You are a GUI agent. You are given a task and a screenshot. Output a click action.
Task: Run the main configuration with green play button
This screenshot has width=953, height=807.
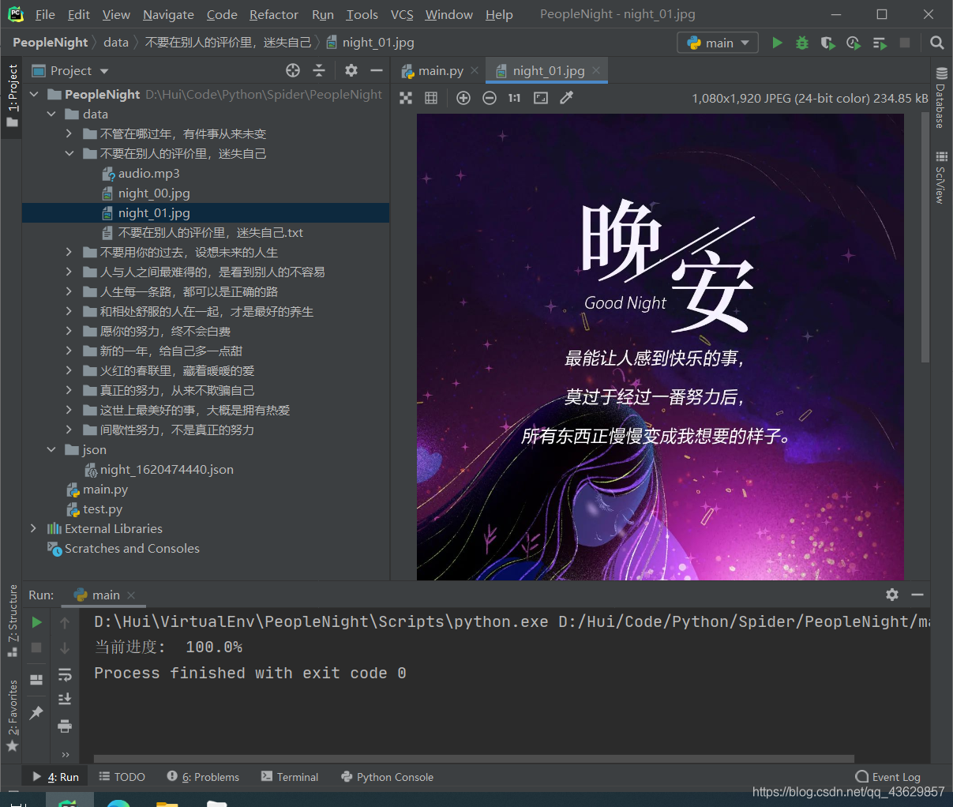[777, 43]
